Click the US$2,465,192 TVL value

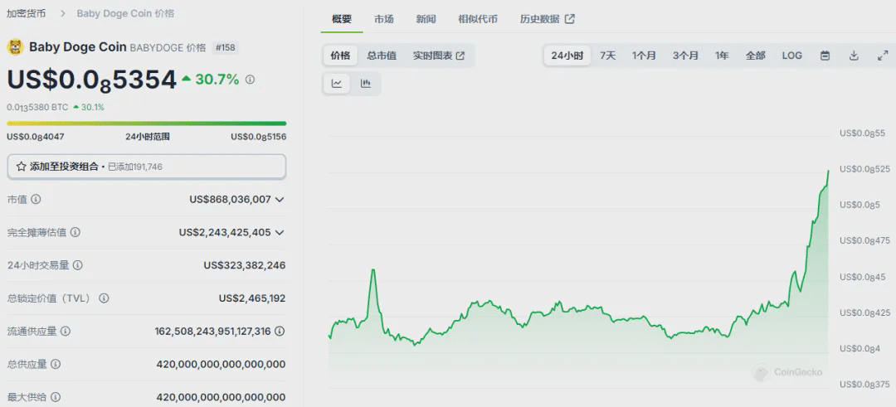(x=252, y=298)
